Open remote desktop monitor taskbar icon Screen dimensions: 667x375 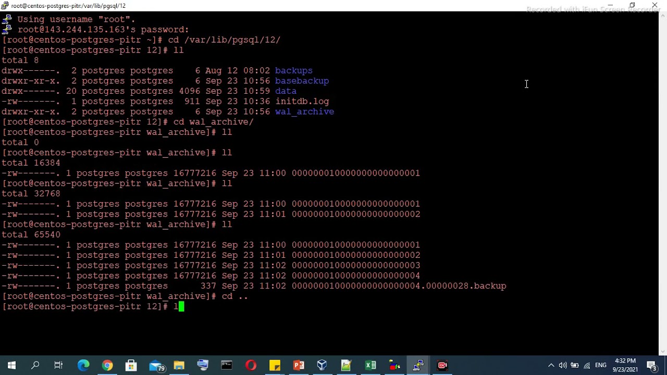203,365
